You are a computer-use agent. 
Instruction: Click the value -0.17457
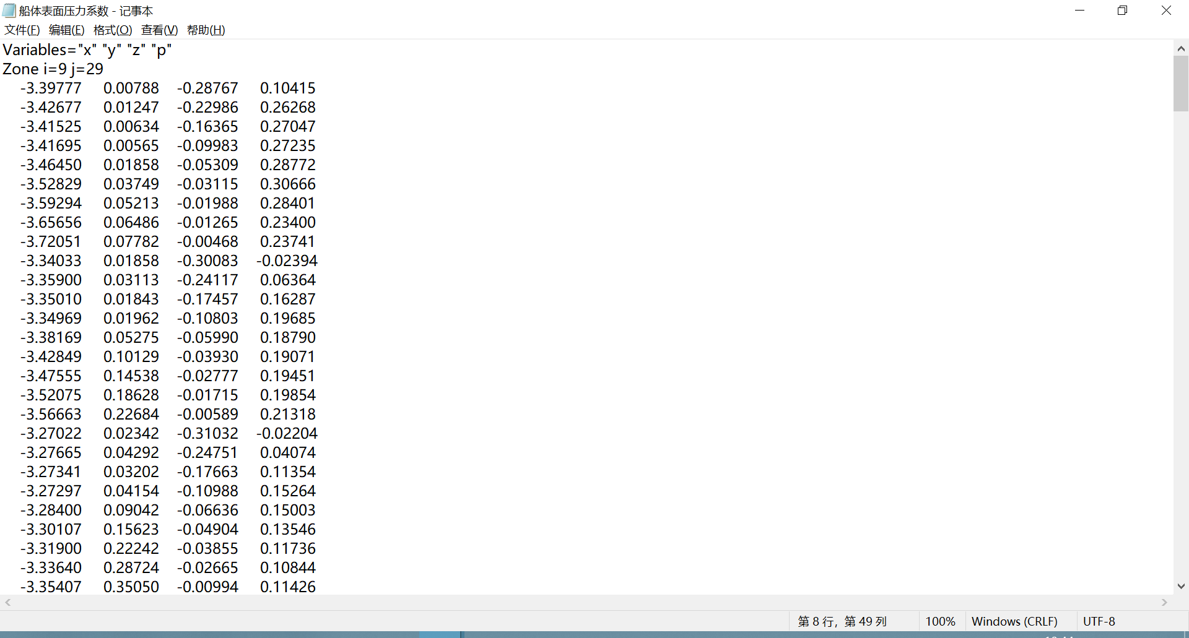tap(207, 300)
